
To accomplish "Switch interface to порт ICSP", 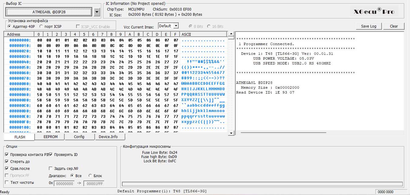I will 50,27.
